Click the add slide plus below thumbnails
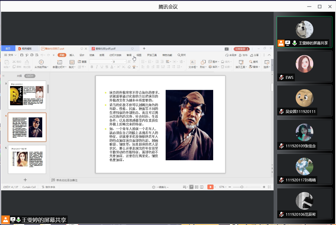Viewport: 336px width, 225px height. [25, 180]
